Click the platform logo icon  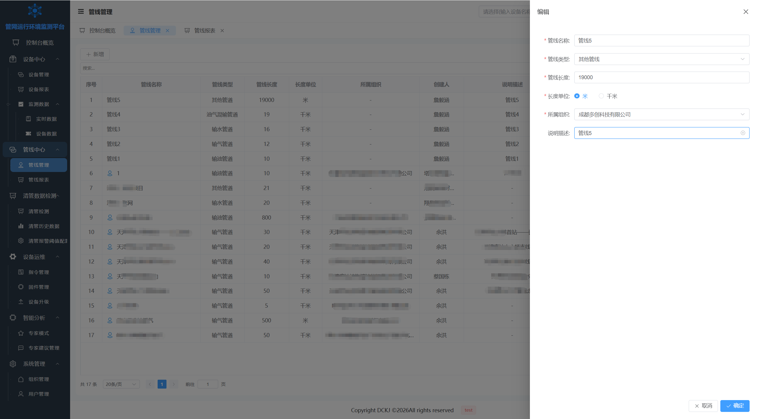point(35,11)
